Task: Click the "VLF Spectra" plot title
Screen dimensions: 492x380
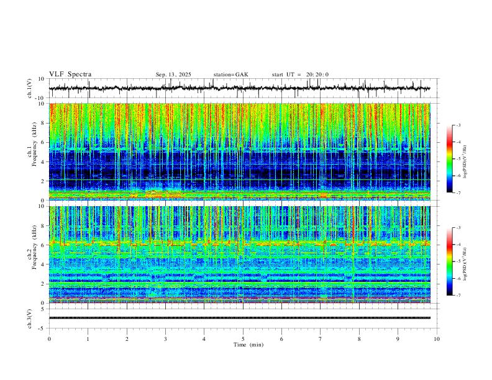Action: 70,75
